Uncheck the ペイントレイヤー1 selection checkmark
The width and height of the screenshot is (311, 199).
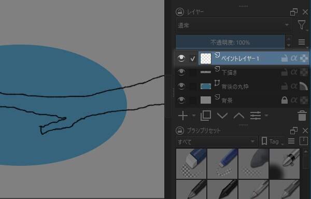coord(192,59)
